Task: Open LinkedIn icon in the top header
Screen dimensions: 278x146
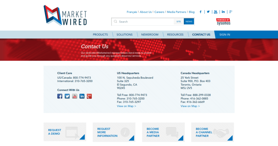Action: pyautogui.click(x=223, y=12)
